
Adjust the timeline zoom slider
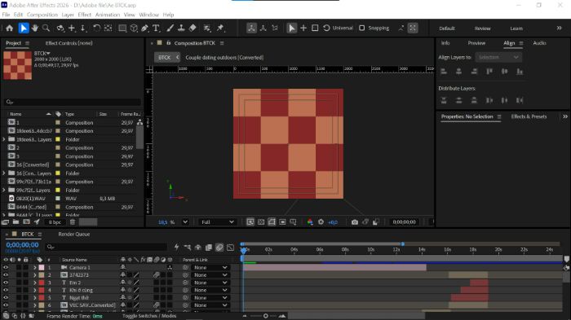click(265, 316)
